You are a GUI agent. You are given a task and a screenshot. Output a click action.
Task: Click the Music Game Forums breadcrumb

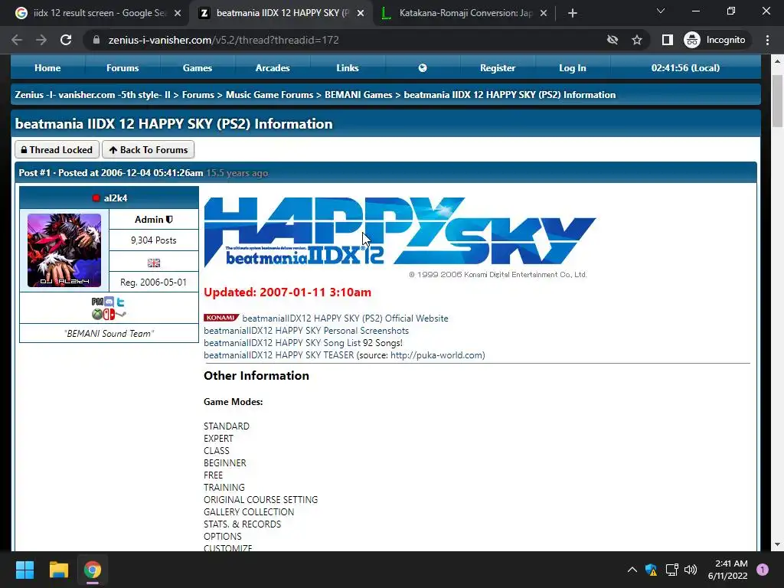tap(269, 94)
